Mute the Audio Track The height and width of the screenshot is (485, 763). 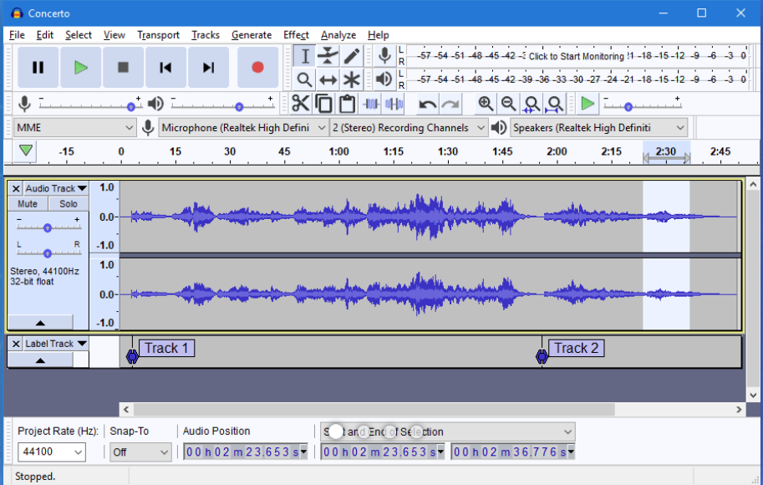[28, 204]
